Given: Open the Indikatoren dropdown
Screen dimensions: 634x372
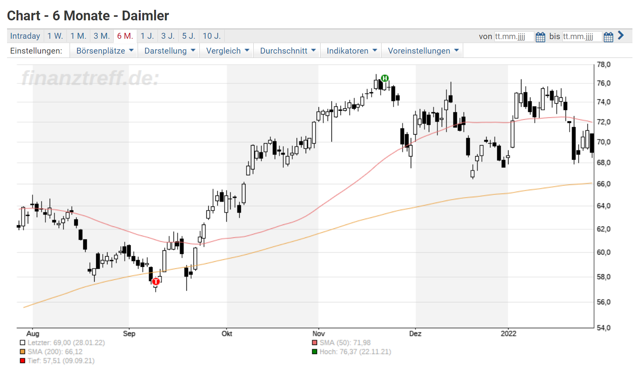Looking at the screenshot, I should coord(351,51).
